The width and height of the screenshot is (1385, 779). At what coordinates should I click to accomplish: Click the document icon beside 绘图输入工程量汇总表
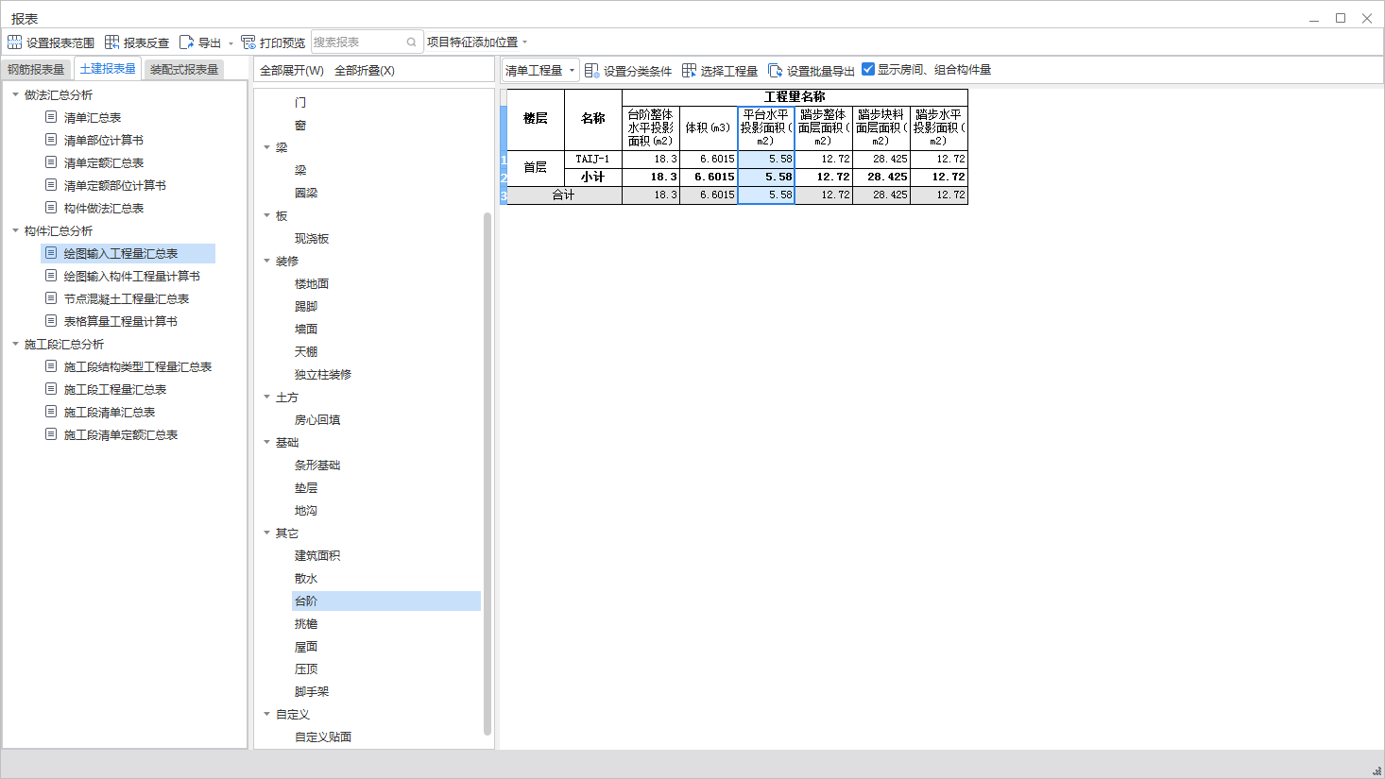52,253
